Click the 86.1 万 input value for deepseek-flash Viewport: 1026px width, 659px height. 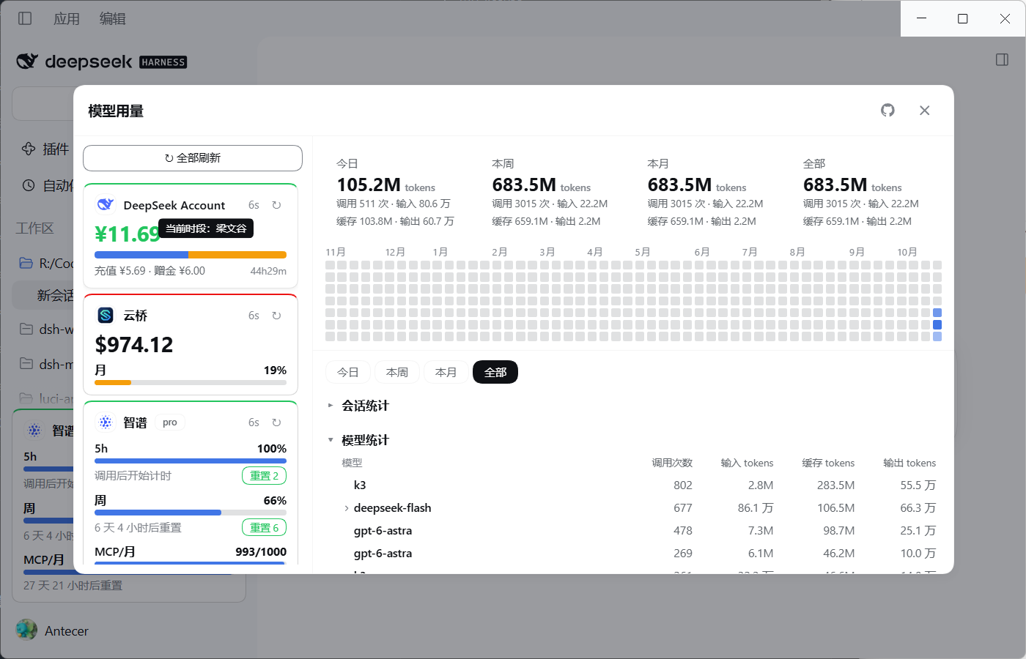pos(756,508)
